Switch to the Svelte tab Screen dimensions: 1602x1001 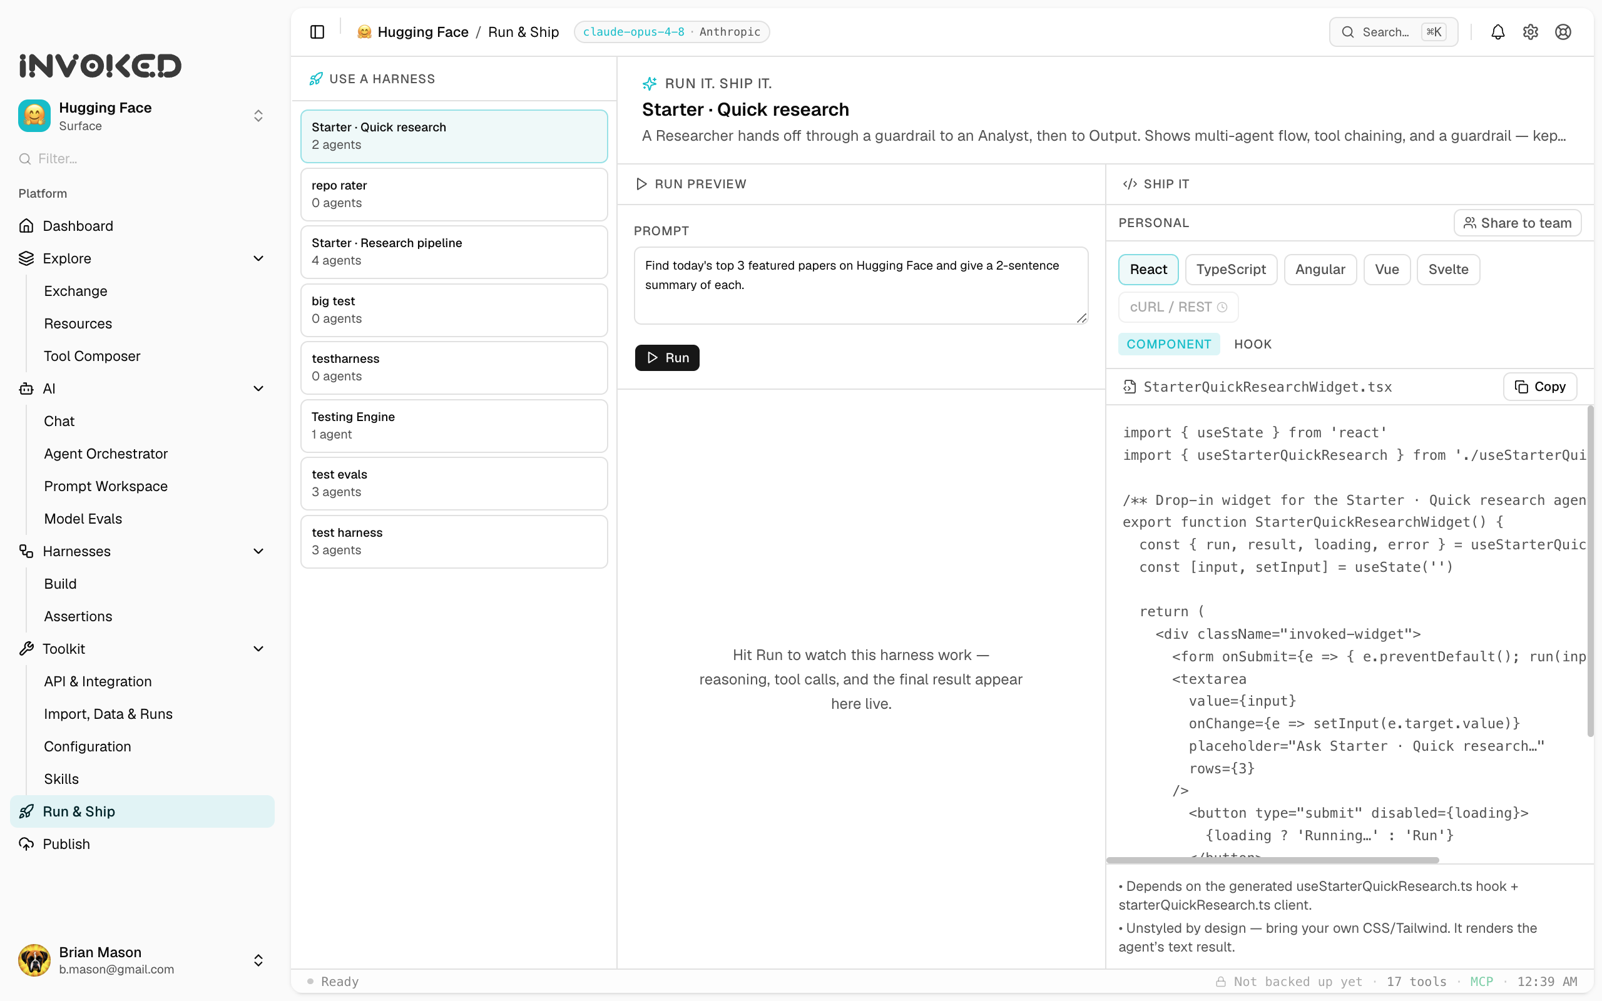tap(1448, 270)
